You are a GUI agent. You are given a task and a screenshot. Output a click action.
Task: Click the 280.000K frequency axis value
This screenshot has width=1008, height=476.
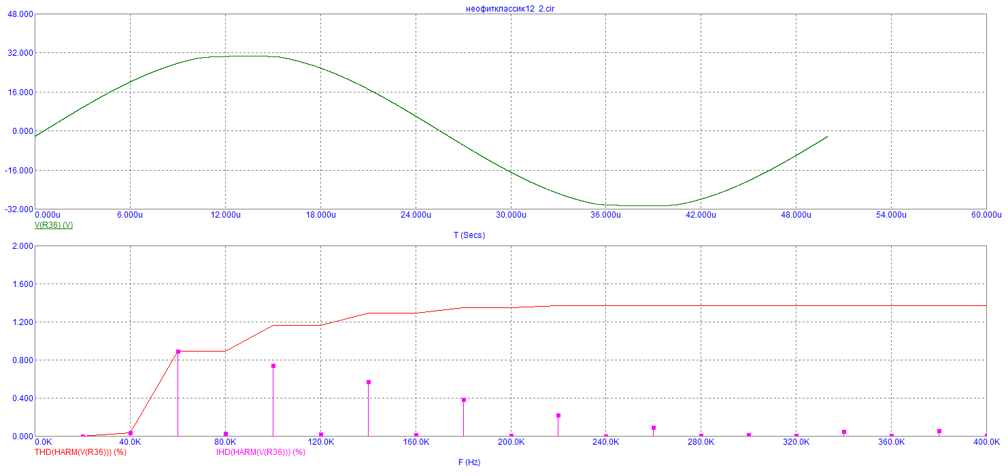[x=701, y=442]
